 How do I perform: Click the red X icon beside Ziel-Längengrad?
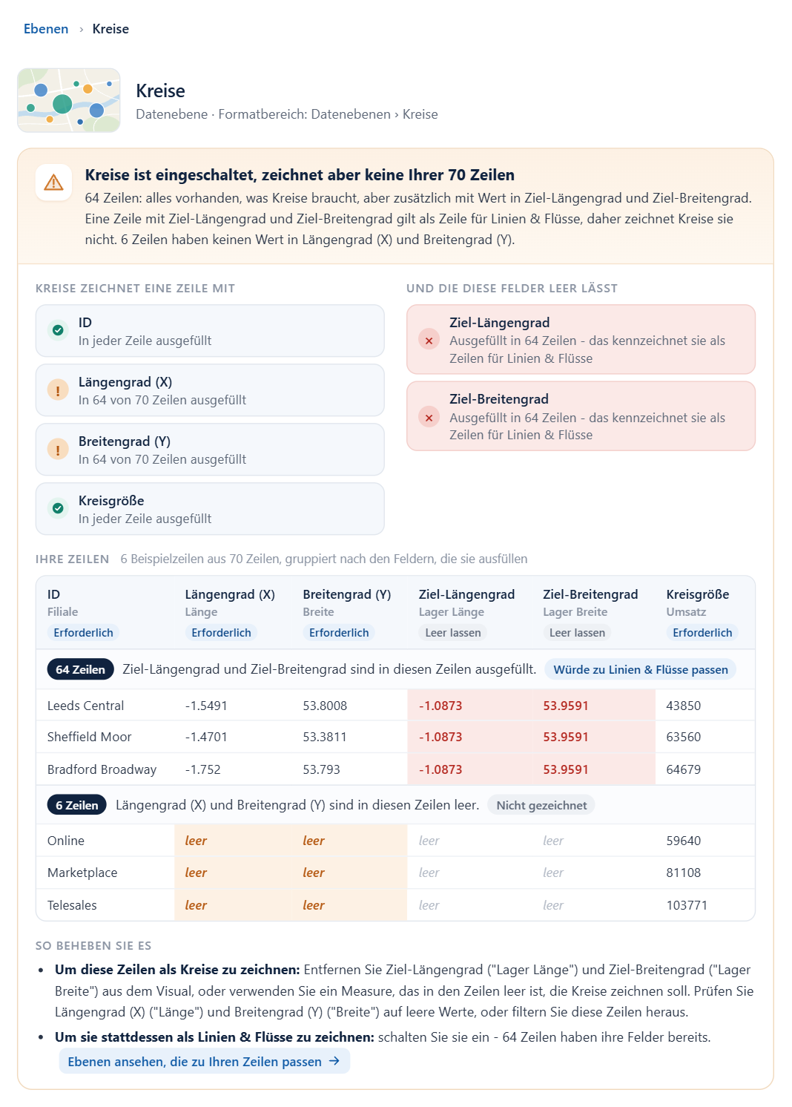[x=429, y=341]
